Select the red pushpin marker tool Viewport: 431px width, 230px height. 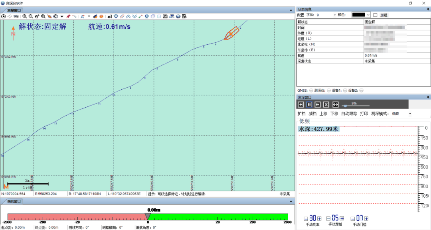coord(68,16)
